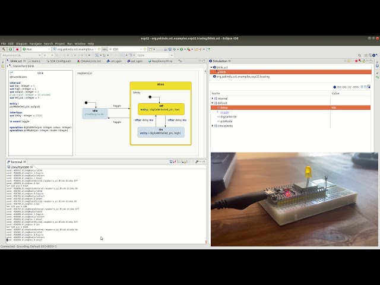Open the Run launch mode dropdown
Screen dimensions: 380x285
tap(36, 49)
